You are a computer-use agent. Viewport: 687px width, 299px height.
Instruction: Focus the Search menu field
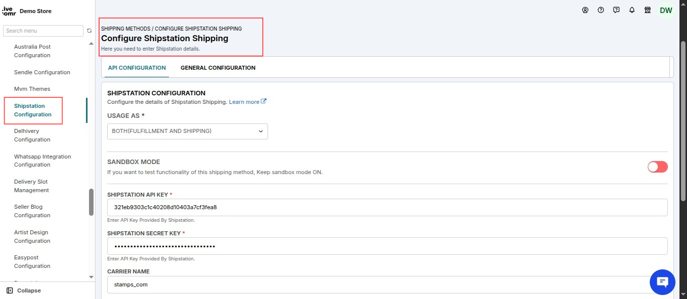43,31
